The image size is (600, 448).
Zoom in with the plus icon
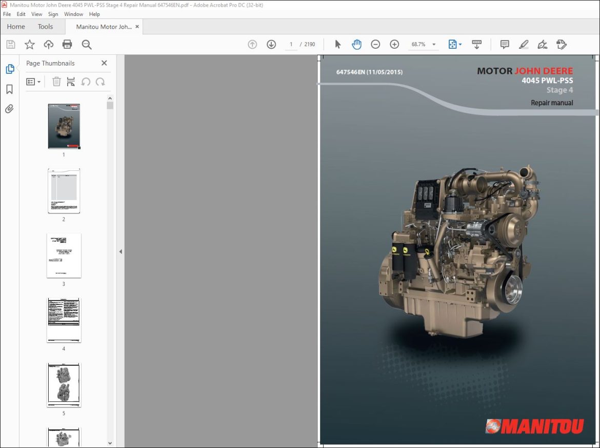coord(394,45)
